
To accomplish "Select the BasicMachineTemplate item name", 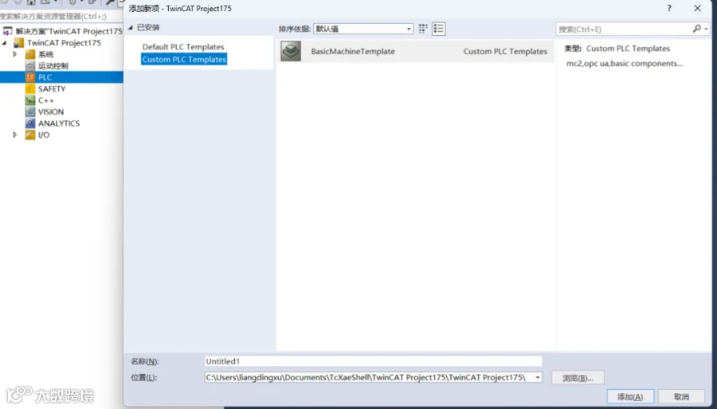I will (353, 52).
